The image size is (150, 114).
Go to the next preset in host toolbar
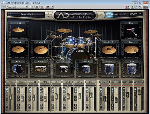(x=33, y=7)
